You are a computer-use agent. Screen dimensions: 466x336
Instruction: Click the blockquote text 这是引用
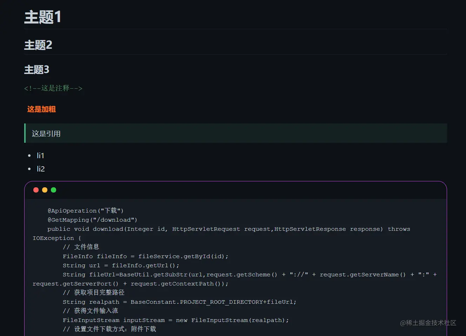(46, 134)
